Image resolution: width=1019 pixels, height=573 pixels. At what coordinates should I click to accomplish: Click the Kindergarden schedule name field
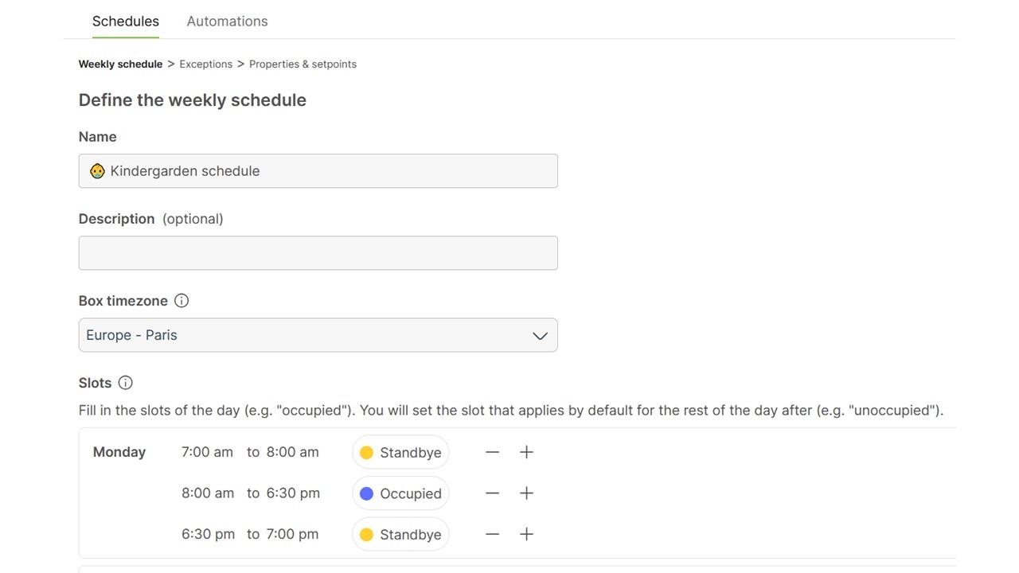point(318,171)
